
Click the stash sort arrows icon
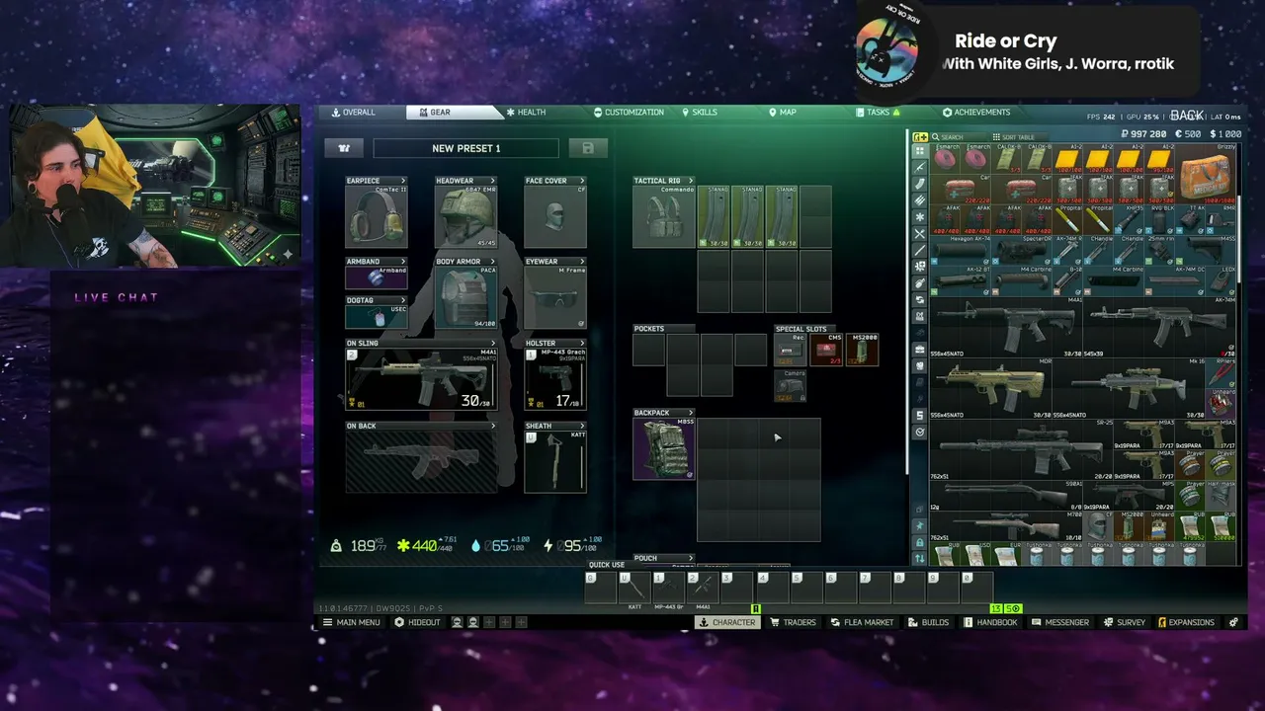(x=920, y=558)
